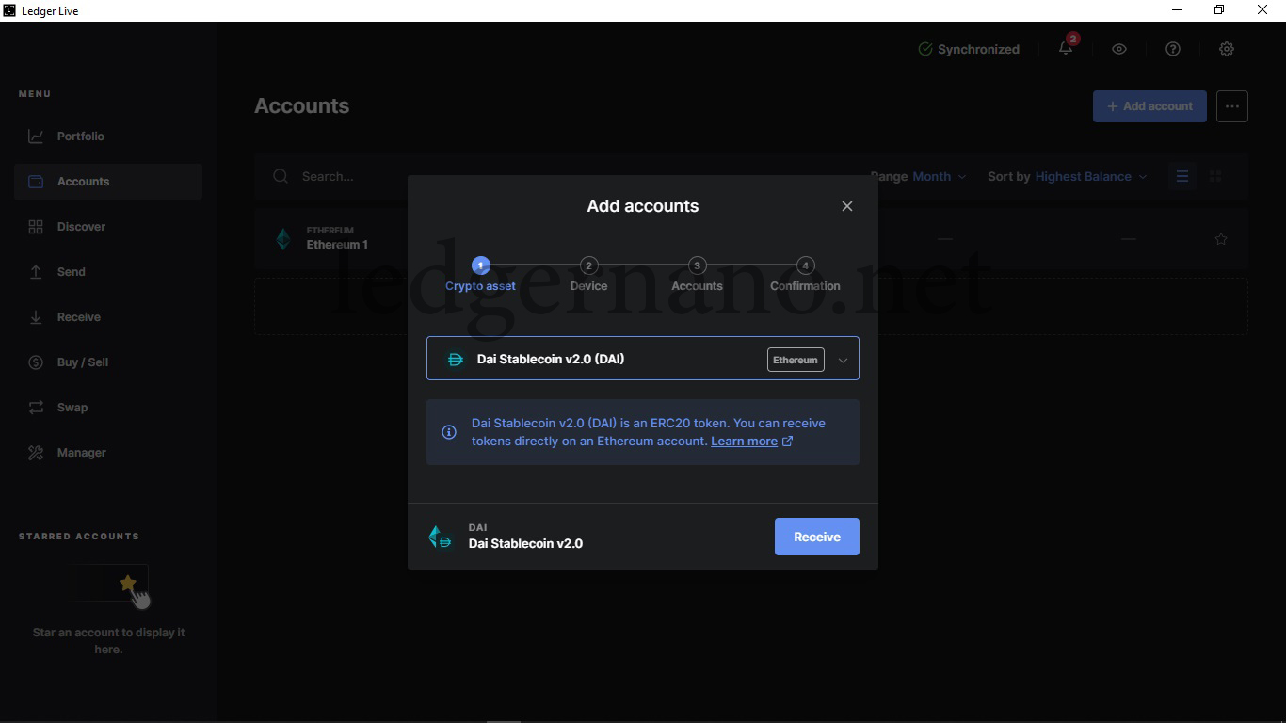Open the Ethereum 1 account row

(x=751, y=239)
